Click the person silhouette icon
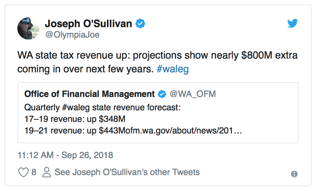 47,172
